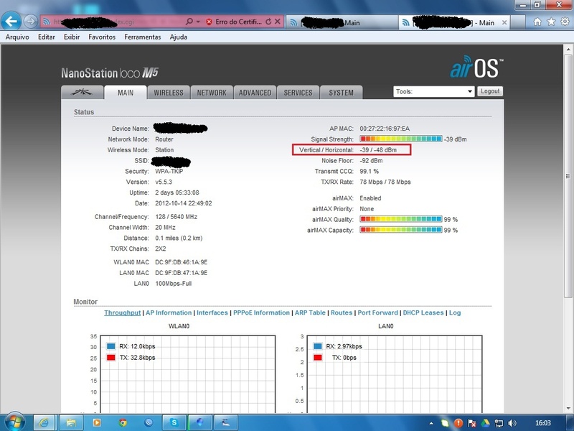Click Internet Explorer taskbar icon
574x431 pixels.
(x=44, y=422)
